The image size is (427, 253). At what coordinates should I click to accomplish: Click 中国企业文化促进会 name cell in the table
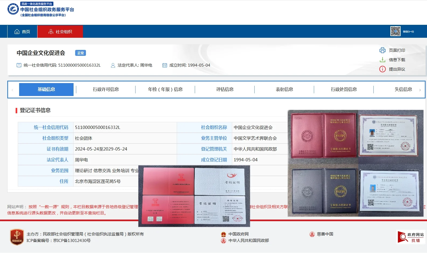click(x=253, y=127)
